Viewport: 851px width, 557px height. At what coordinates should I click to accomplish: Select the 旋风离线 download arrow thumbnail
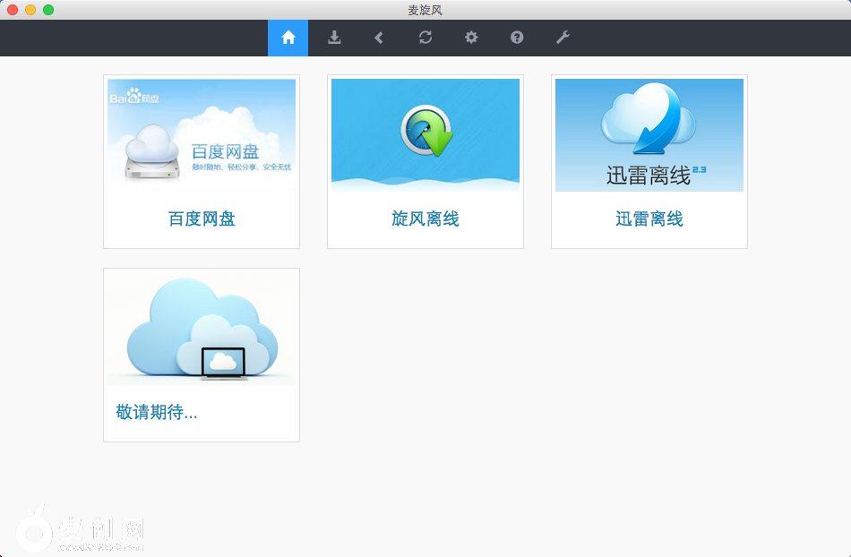coord(425,135)
